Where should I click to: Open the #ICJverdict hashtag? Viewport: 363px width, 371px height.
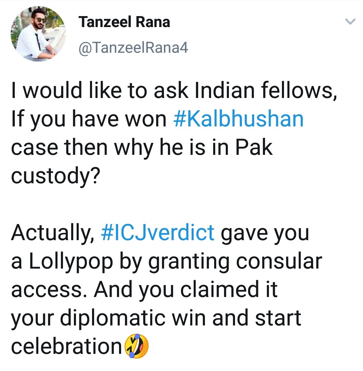158,233
